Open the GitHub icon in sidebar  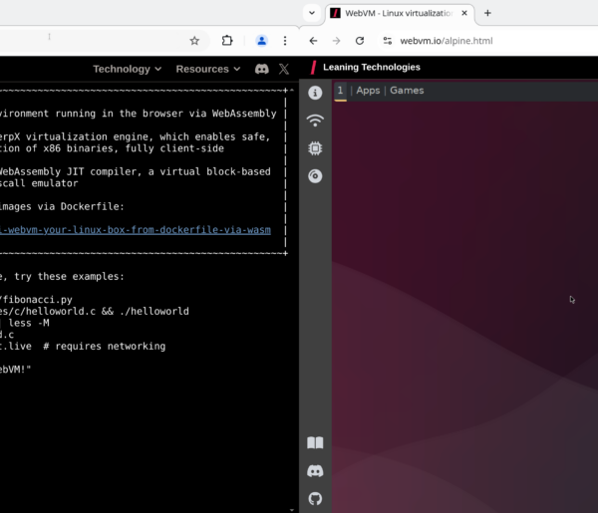[315, 498]
